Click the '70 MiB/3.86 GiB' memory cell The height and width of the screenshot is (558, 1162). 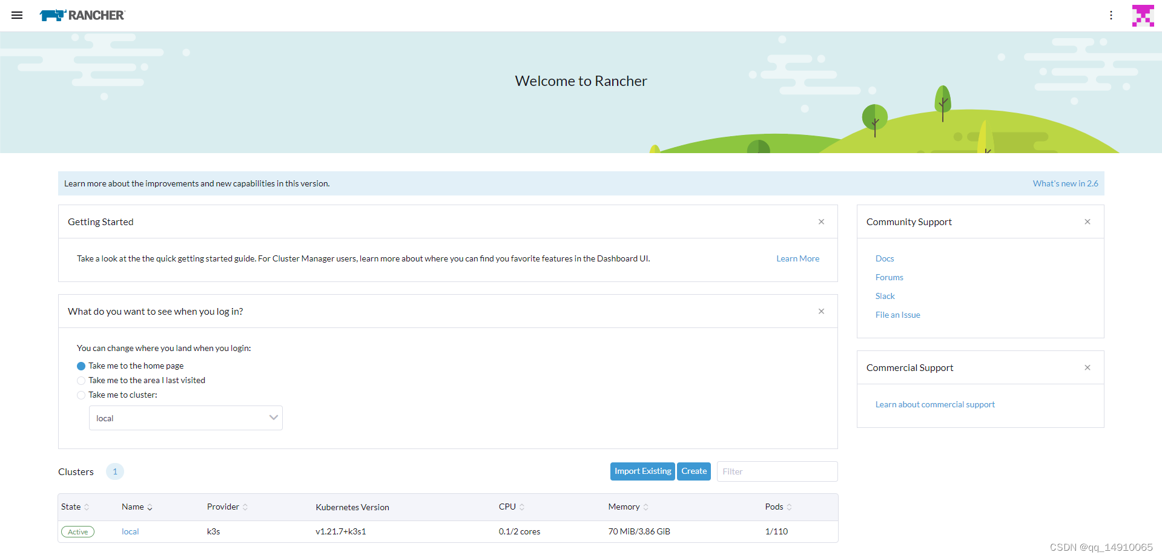tap(639, 531)
